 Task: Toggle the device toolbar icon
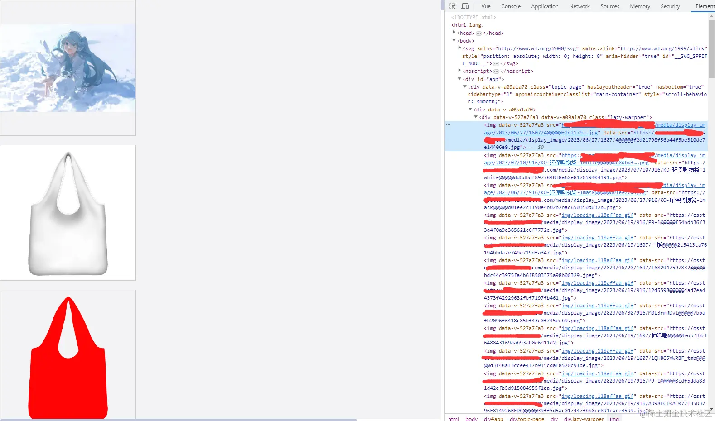[465, 6]
